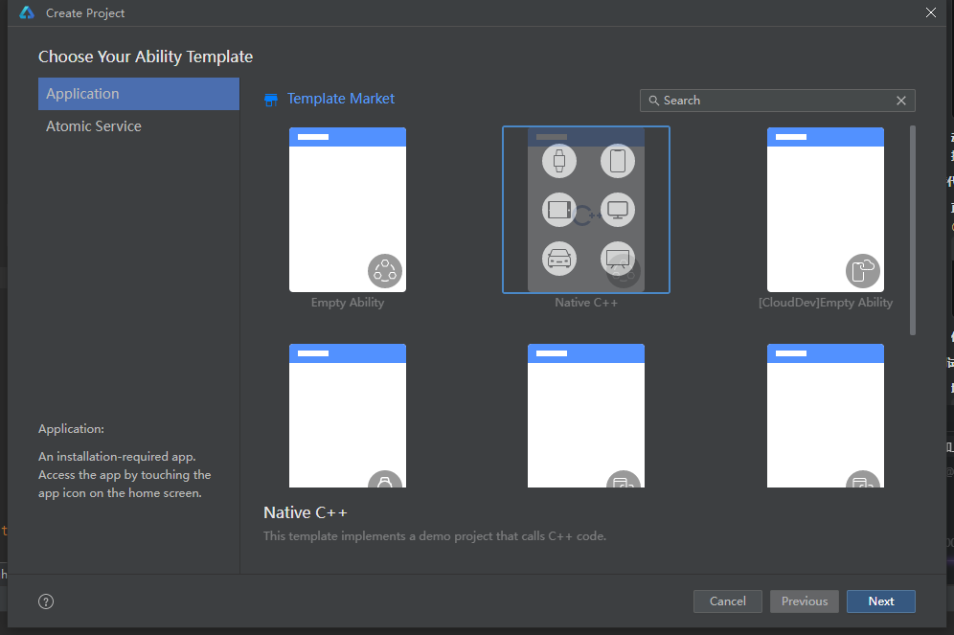Click the car device icon in Native C++
This screenshot has width=954, height=635.
pos(559,259)
